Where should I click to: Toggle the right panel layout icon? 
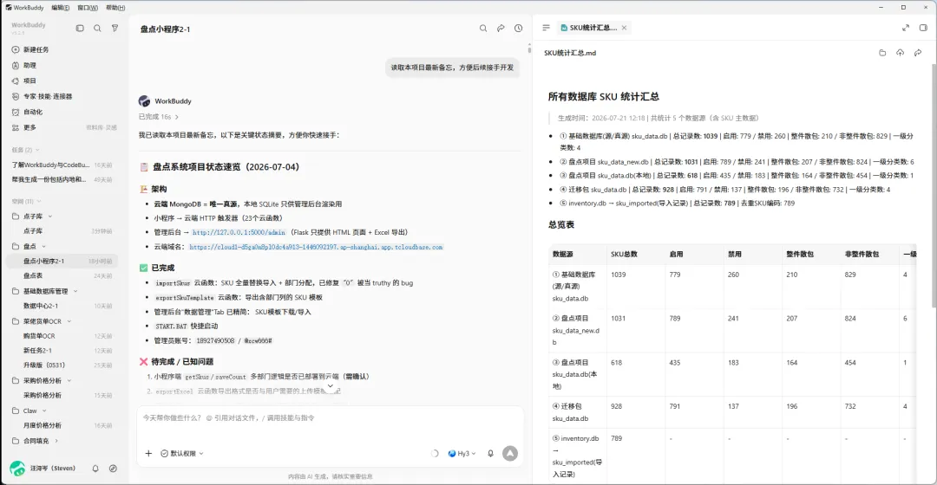click(x=922, y=28)
